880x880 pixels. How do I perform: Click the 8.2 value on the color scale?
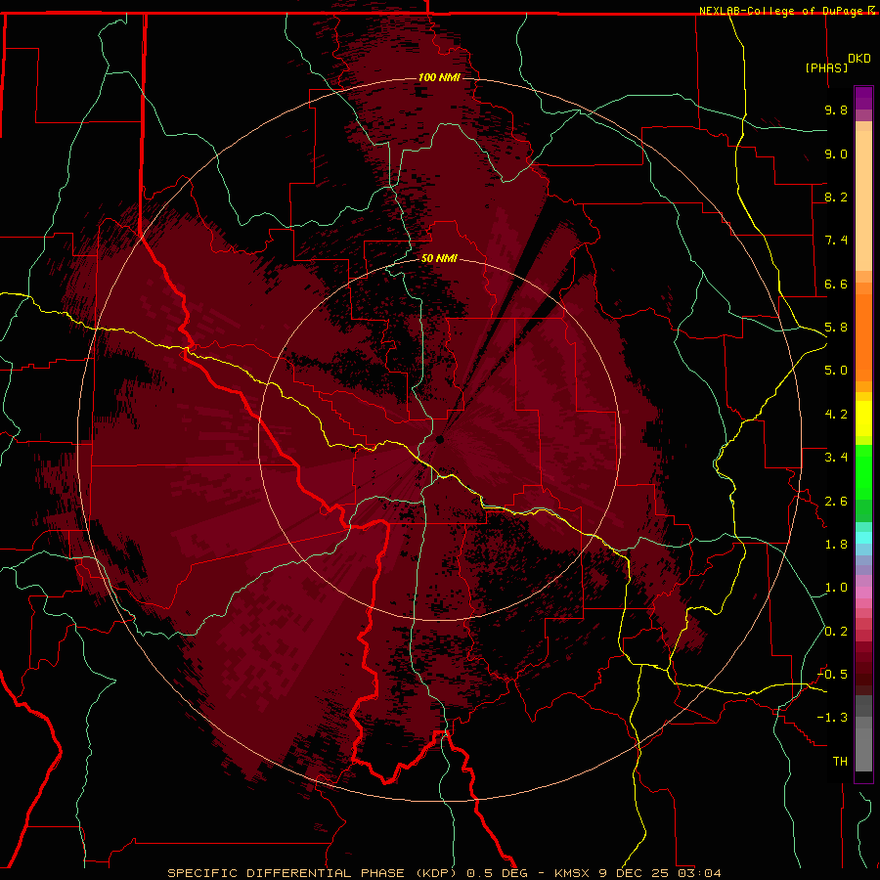(x=836, y=197)
